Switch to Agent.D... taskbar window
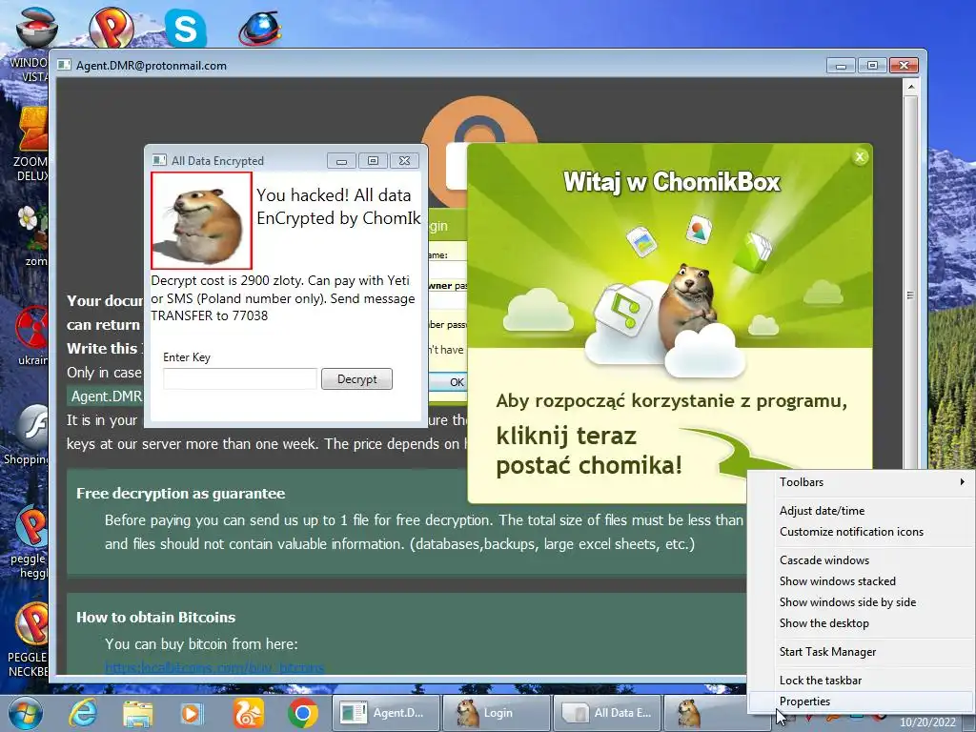This screenshot has height=732, width=976. [385, 713]
